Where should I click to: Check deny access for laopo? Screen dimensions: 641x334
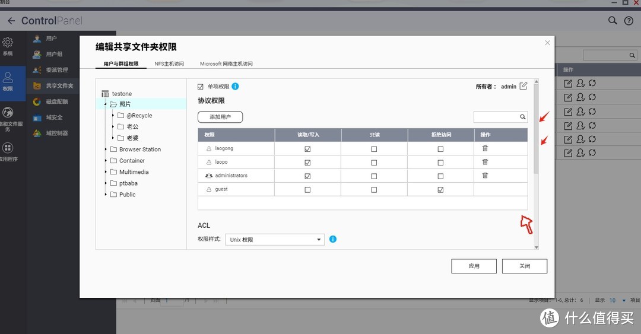coord(440,163)
